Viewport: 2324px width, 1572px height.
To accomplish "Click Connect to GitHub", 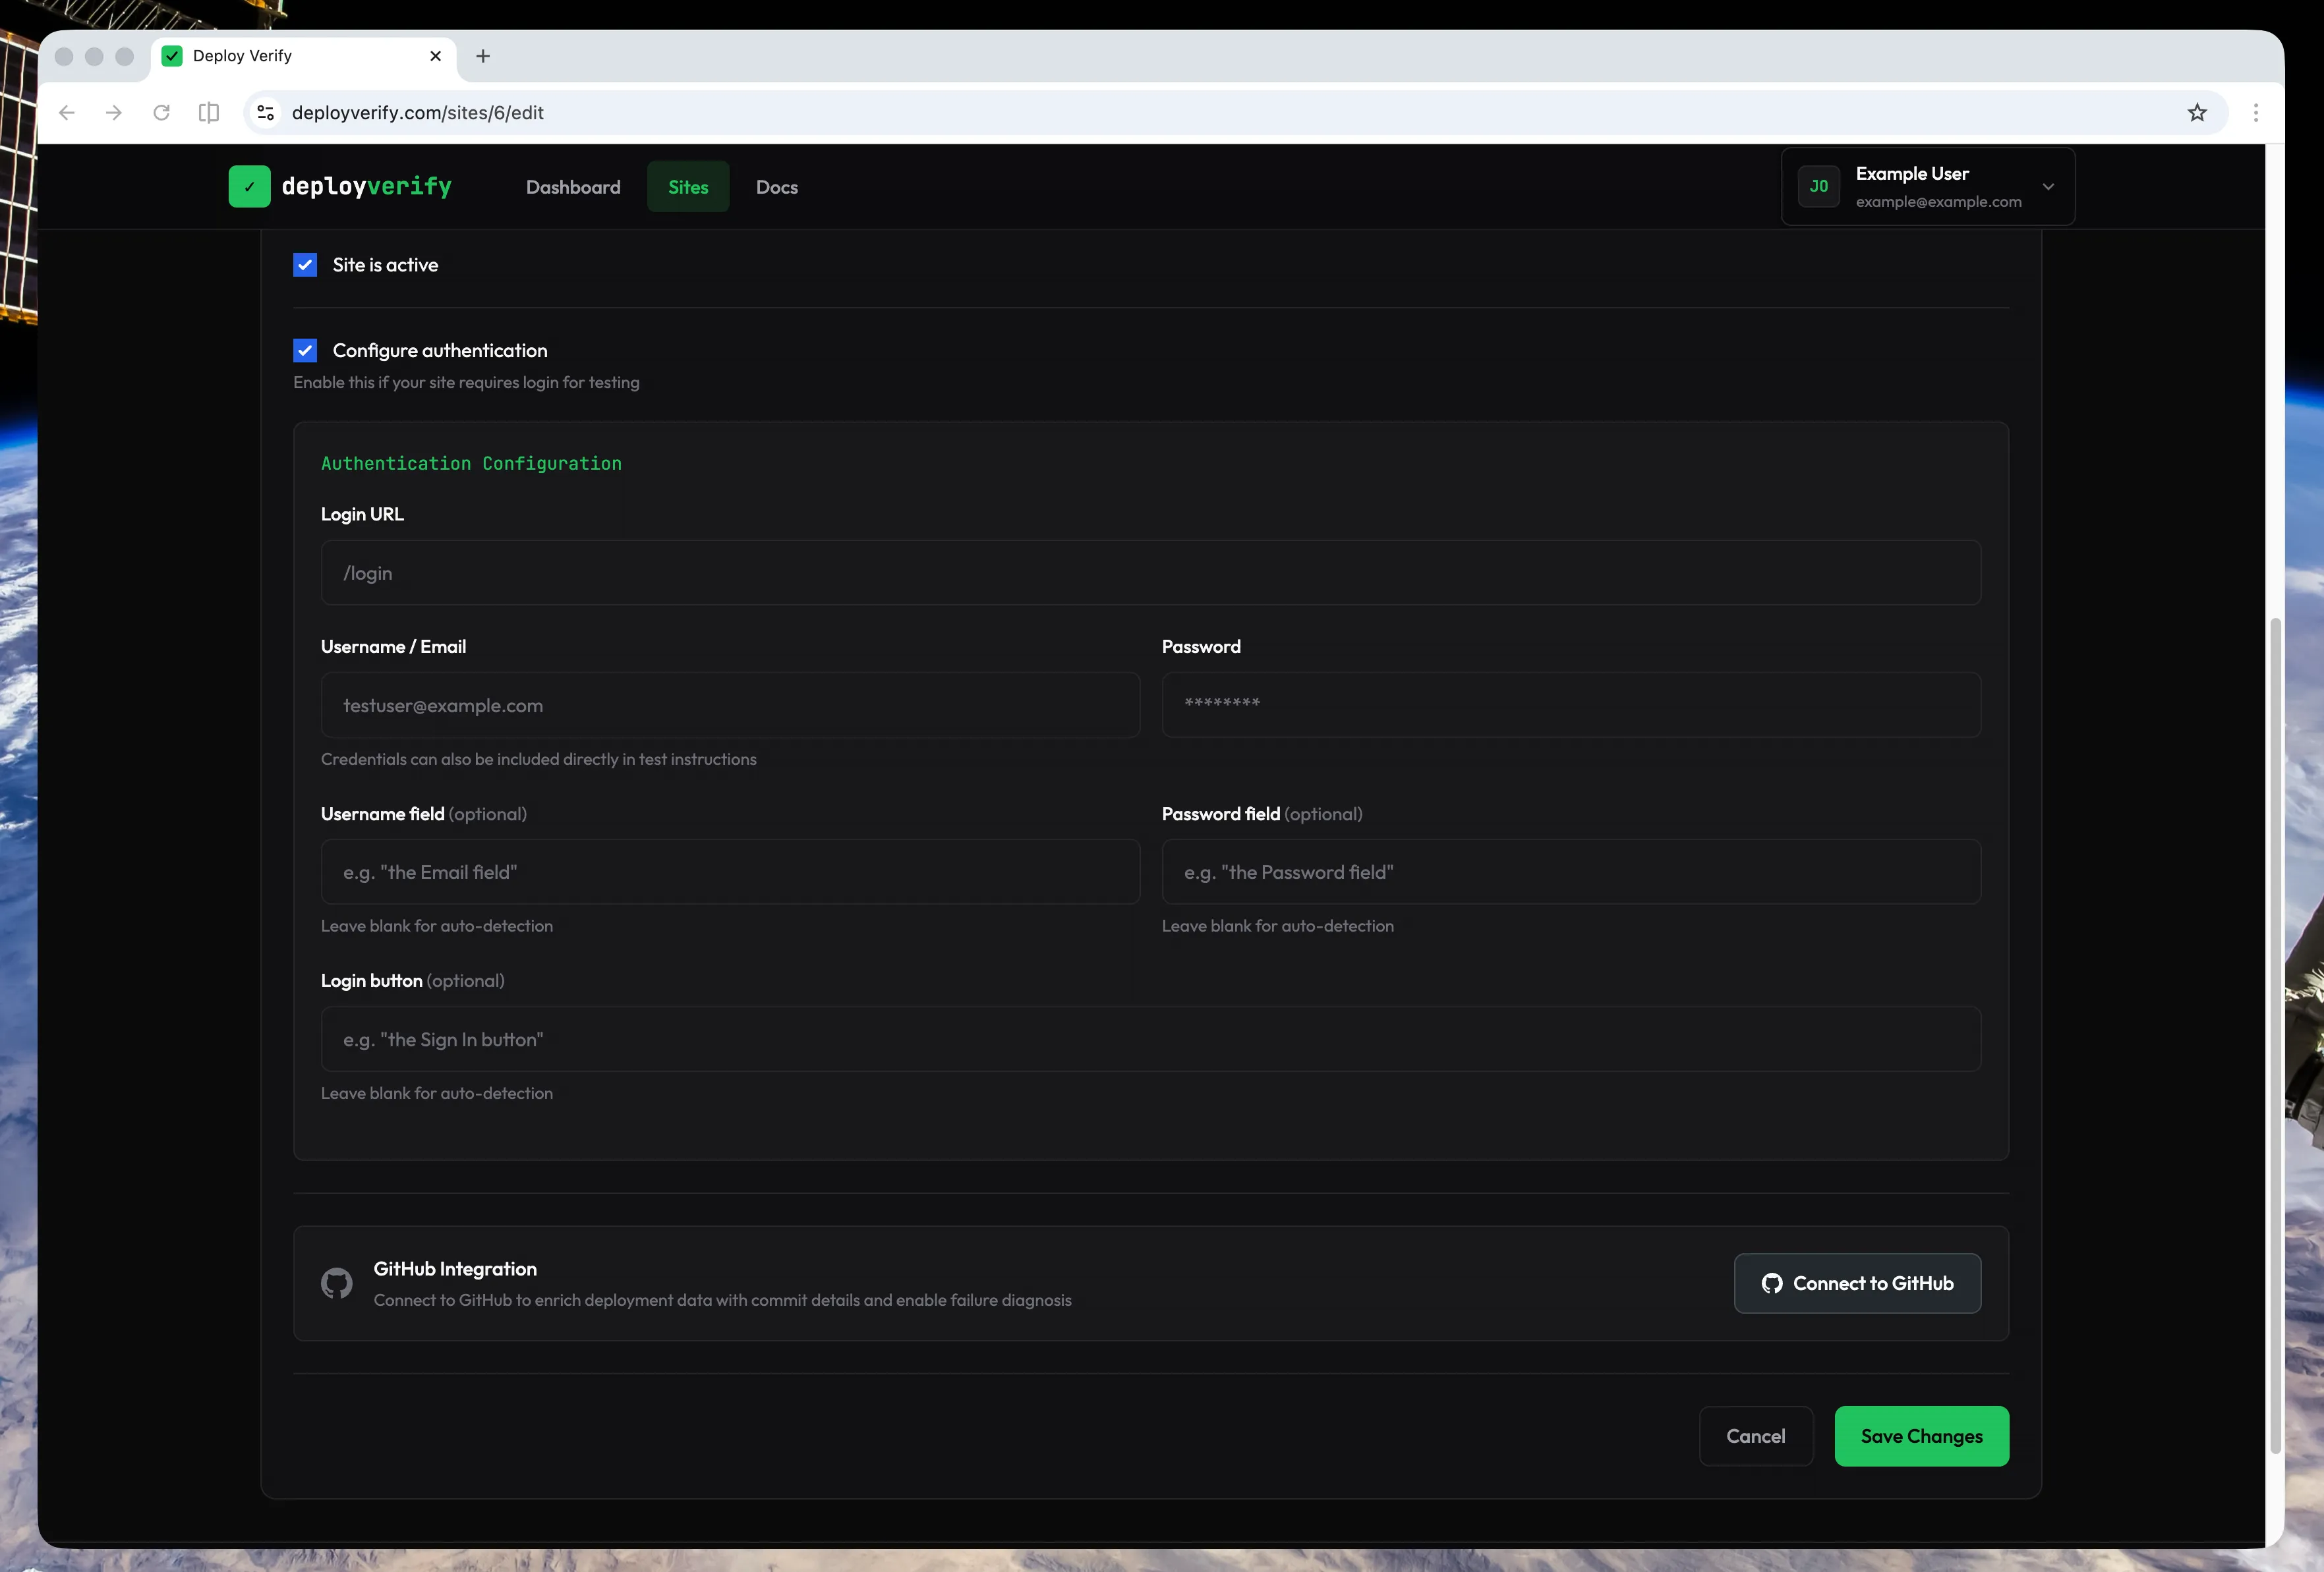I will pos(1857,1283).
